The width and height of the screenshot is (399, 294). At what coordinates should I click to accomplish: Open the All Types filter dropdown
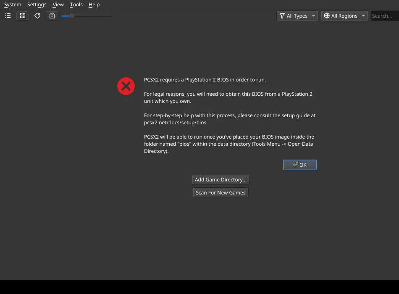click(x=297, y=16)
